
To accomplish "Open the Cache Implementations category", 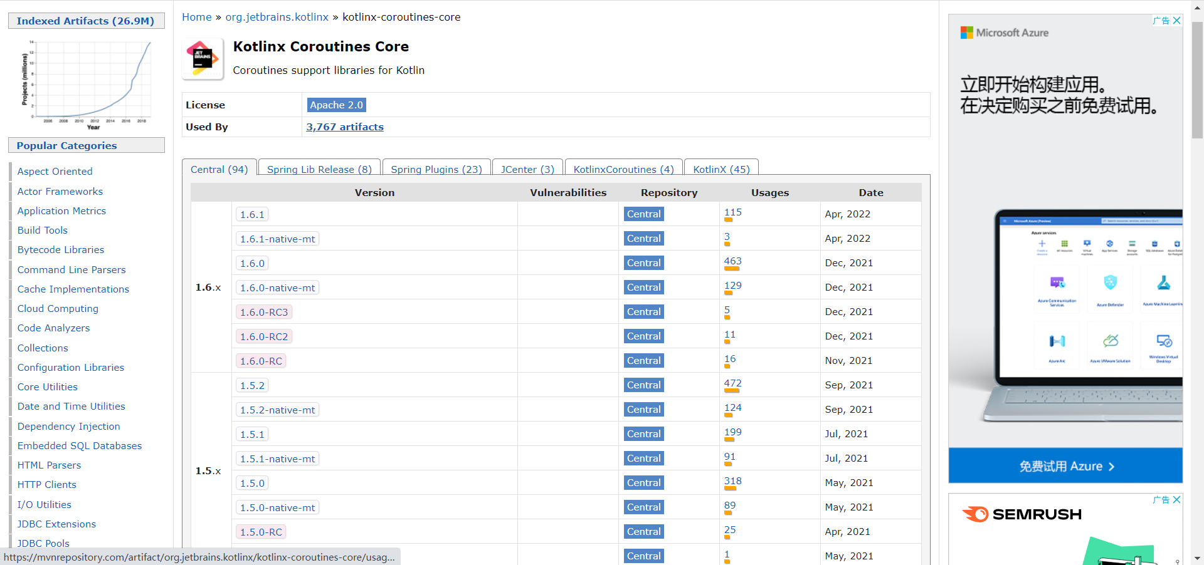I will pos(73,289).
